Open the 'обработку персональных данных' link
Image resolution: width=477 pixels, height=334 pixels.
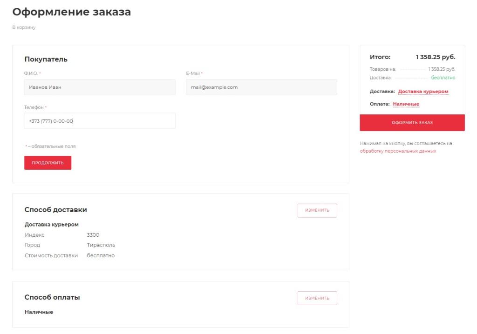[398, 151]
